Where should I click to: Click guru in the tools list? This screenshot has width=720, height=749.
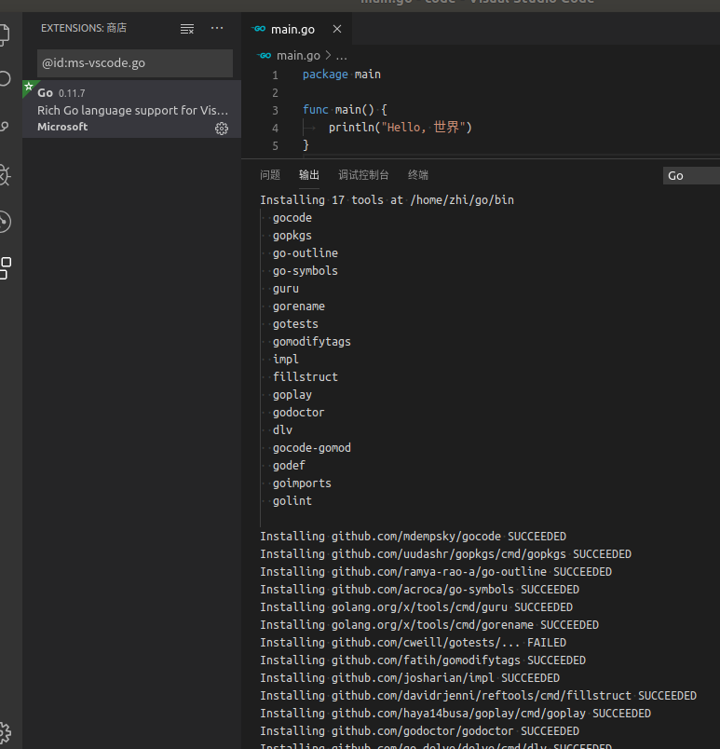point(286,289)
